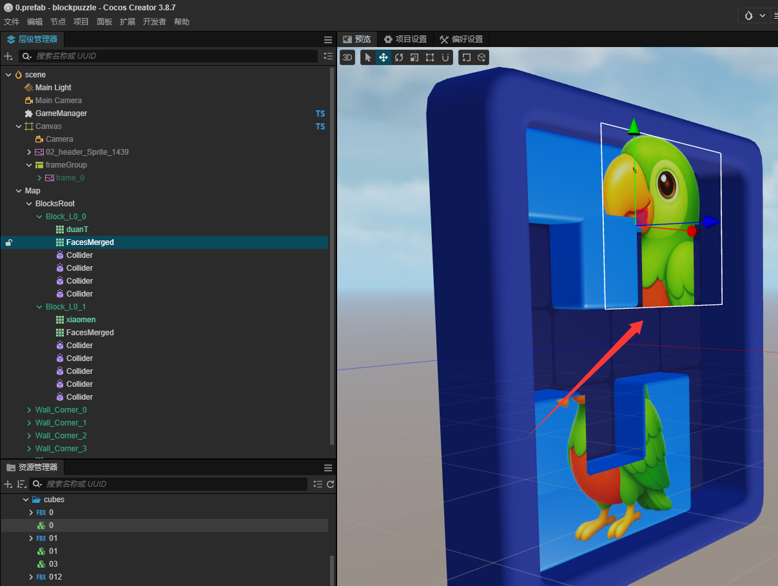Collapse the BlocksRoot node

click(x=29, y=204)
